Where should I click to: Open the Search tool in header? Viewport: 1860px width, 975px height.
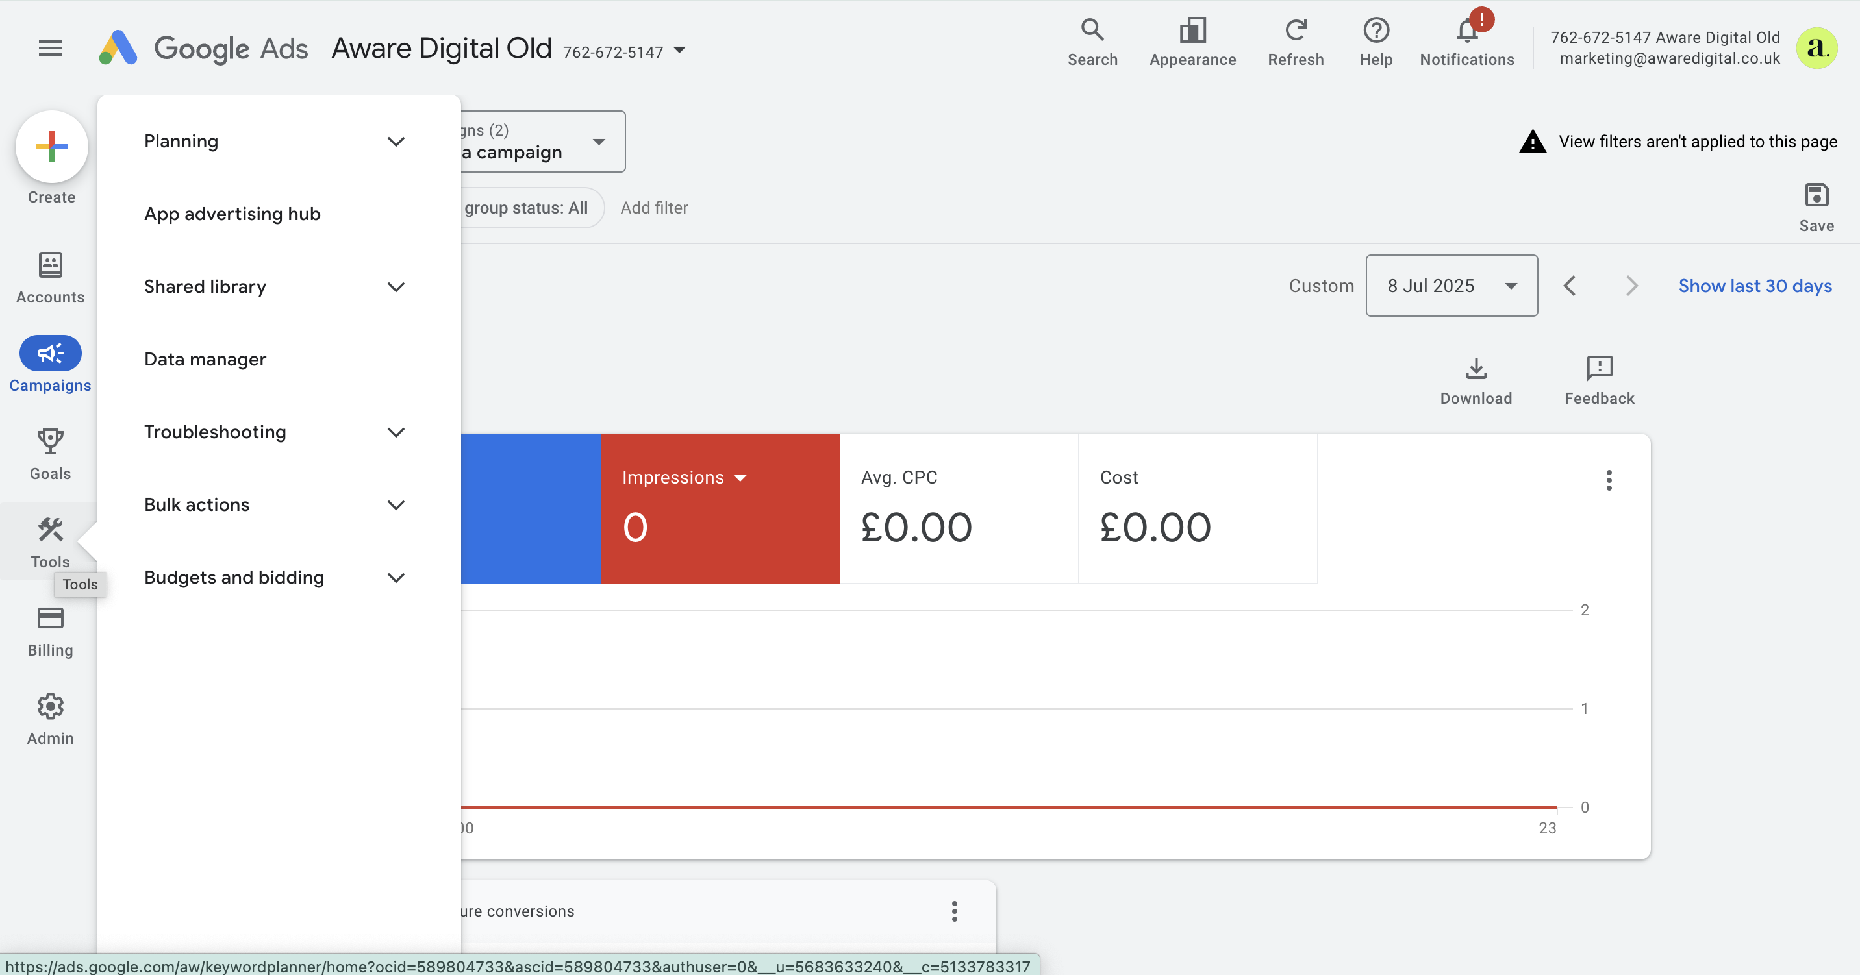coord(1092,43)
